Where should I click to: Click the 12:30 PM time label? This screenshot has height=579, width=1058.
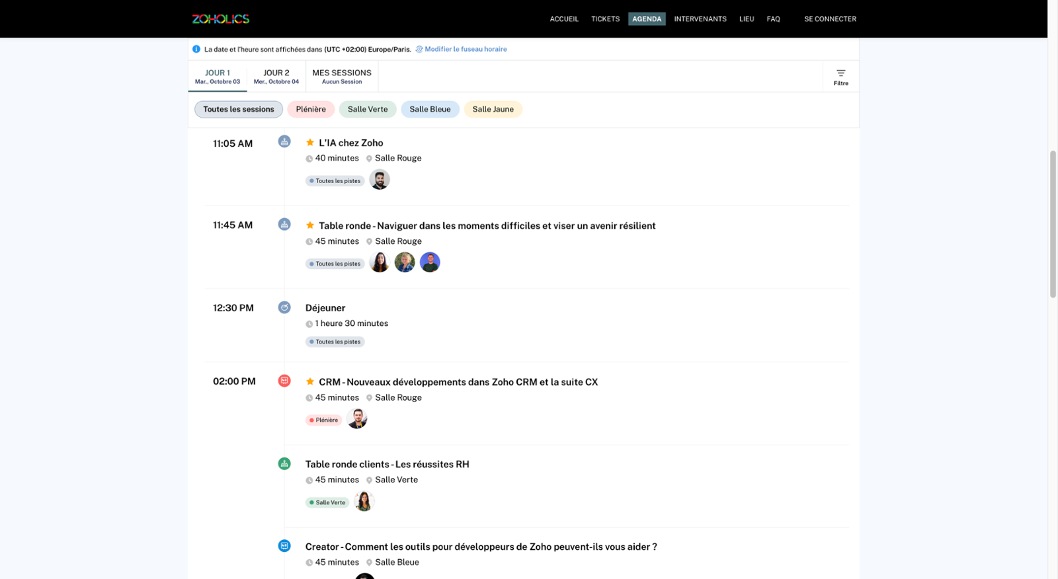click(233, 308)
